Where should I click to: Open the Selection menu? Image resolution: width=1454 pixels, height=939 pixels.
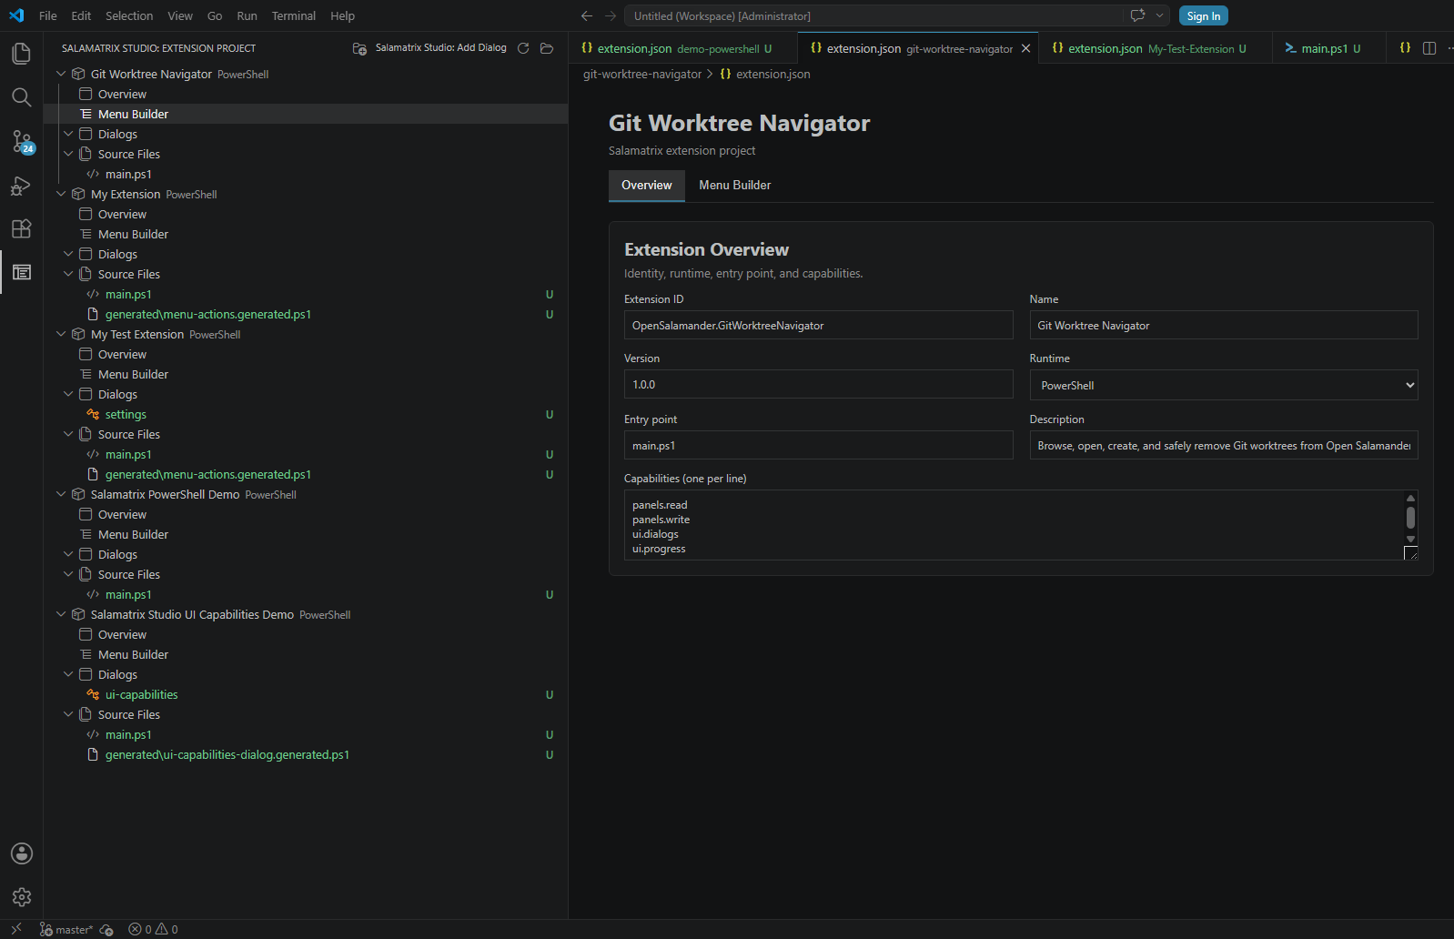129,15
